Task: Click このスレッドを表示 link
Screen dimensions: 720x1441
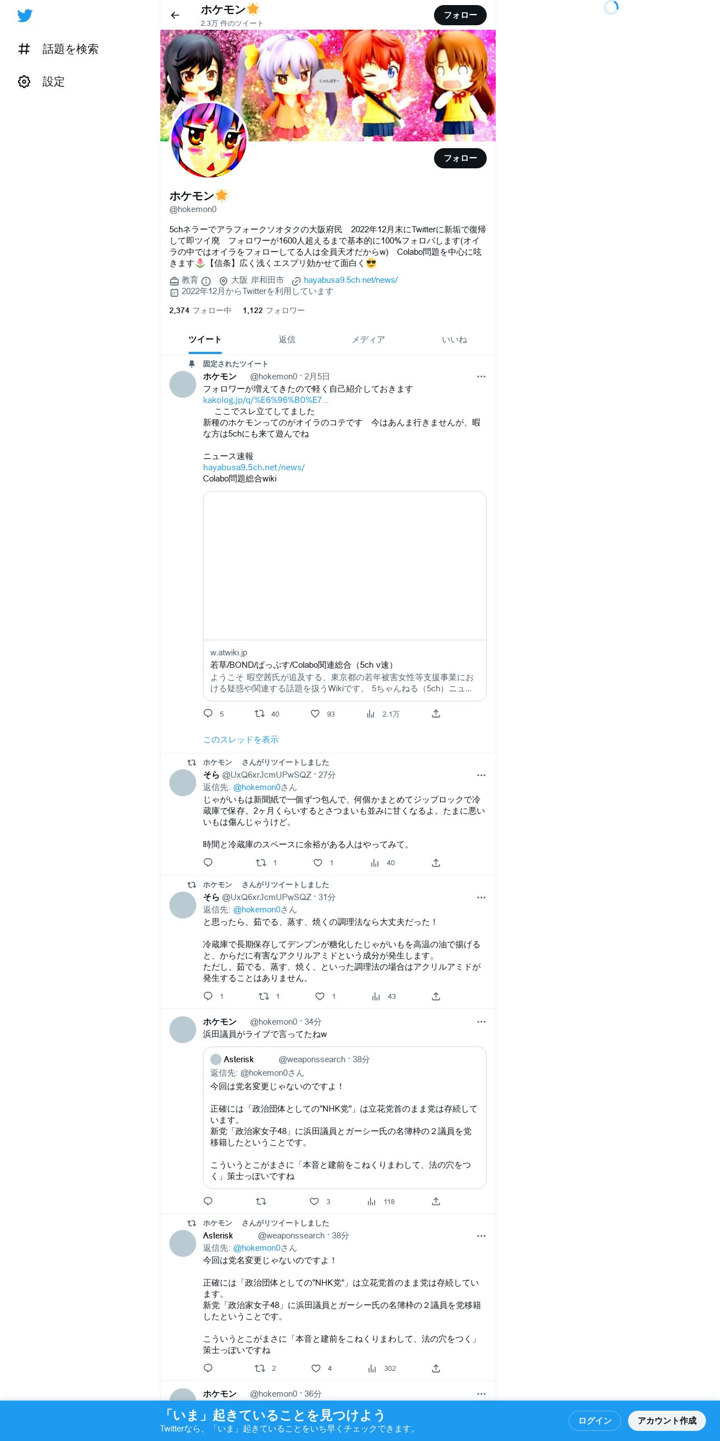Action: (x=241, y=740)
